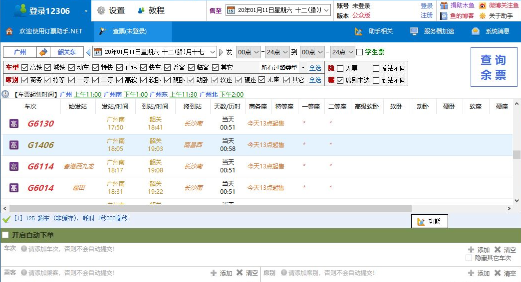The height and width of the screenshot is (282, 521).
Task: Click the 高 badge of train G6130
Action: pos(13,124)
